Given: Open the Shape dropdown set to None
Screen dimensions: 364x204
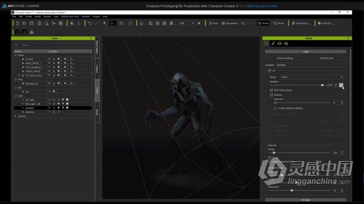Looking at the screenshot, I should tap(311, 77).
